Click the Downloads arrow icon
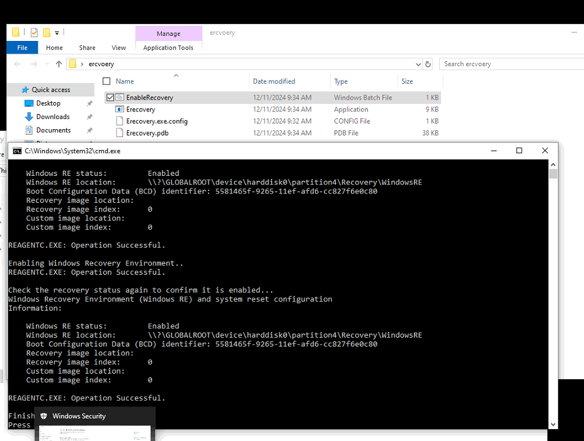Image resolution: width=584 pixels, height=441 pixels. [x=29, y=117]
